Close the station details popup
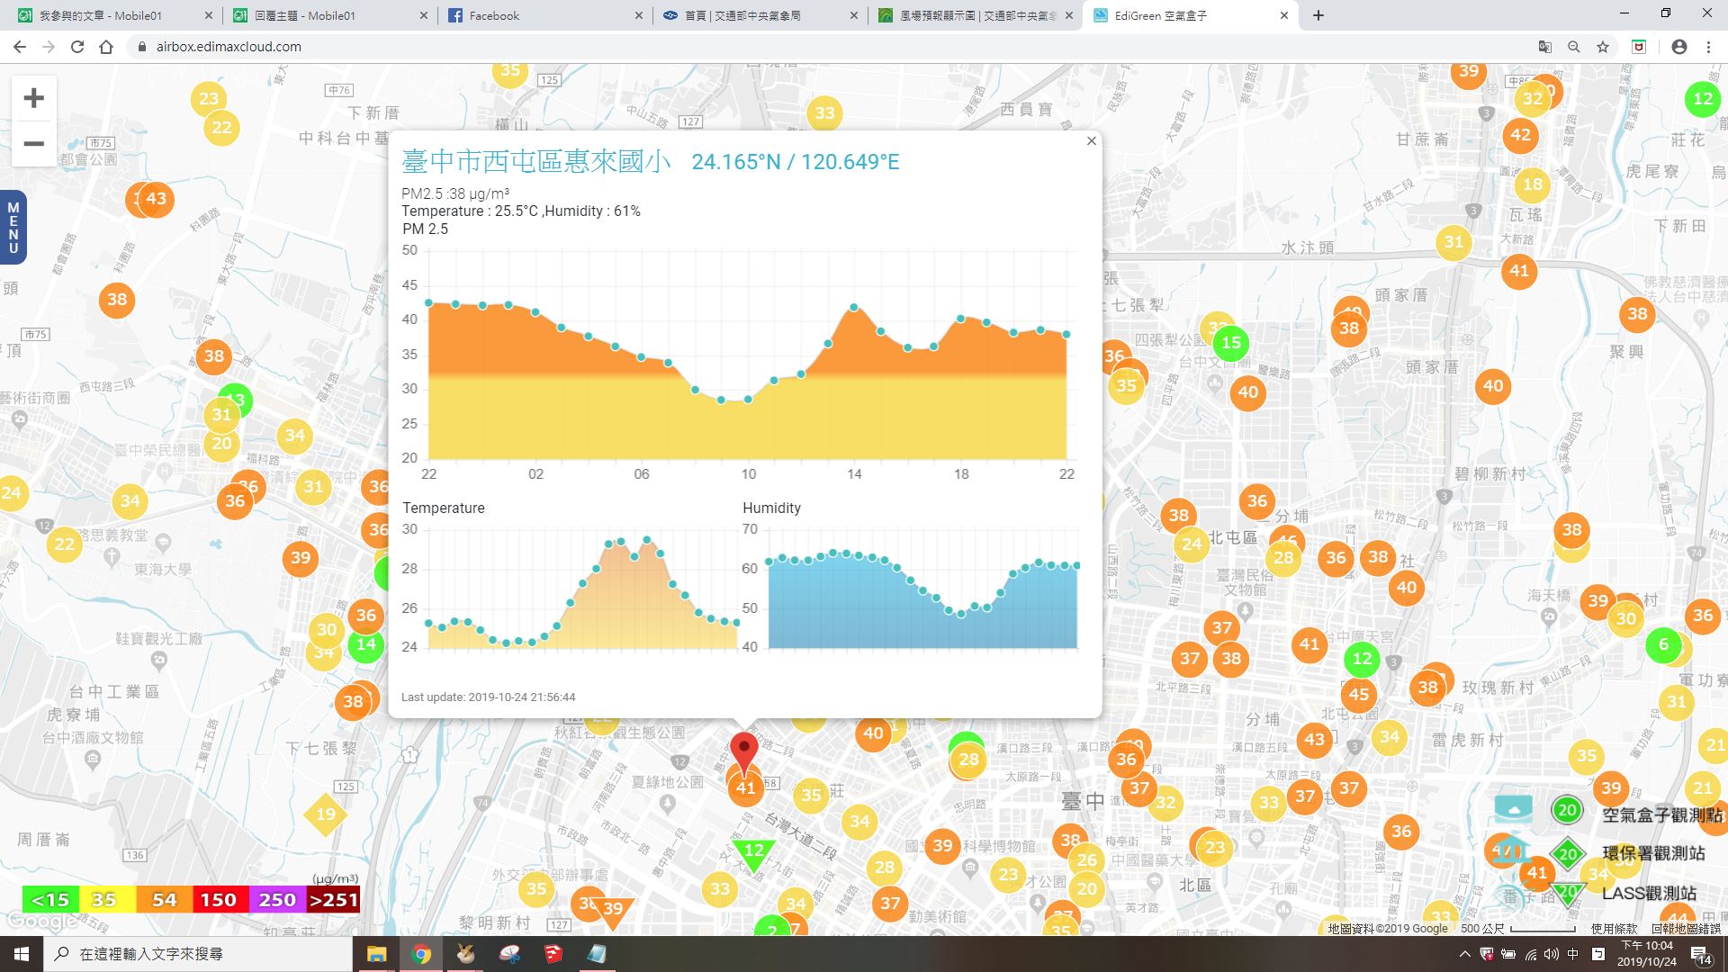This screenshot has width=1728, height=972. coord(1091,140)
